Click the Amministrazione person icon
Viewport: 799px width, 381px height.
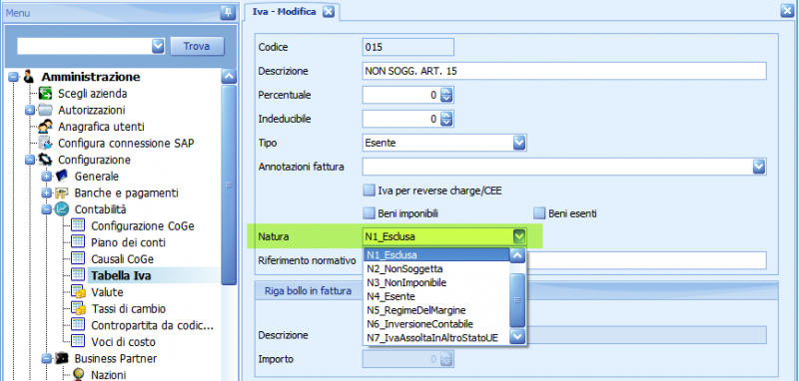pos(29,77)
